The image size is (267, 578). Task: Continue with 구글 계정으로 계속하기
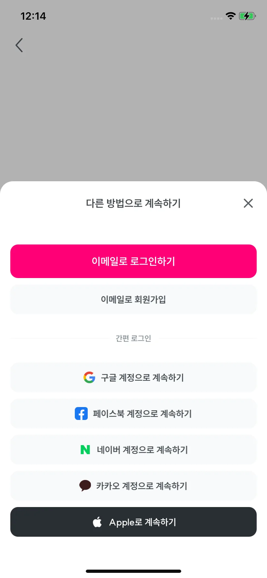(x=133, y=377)
